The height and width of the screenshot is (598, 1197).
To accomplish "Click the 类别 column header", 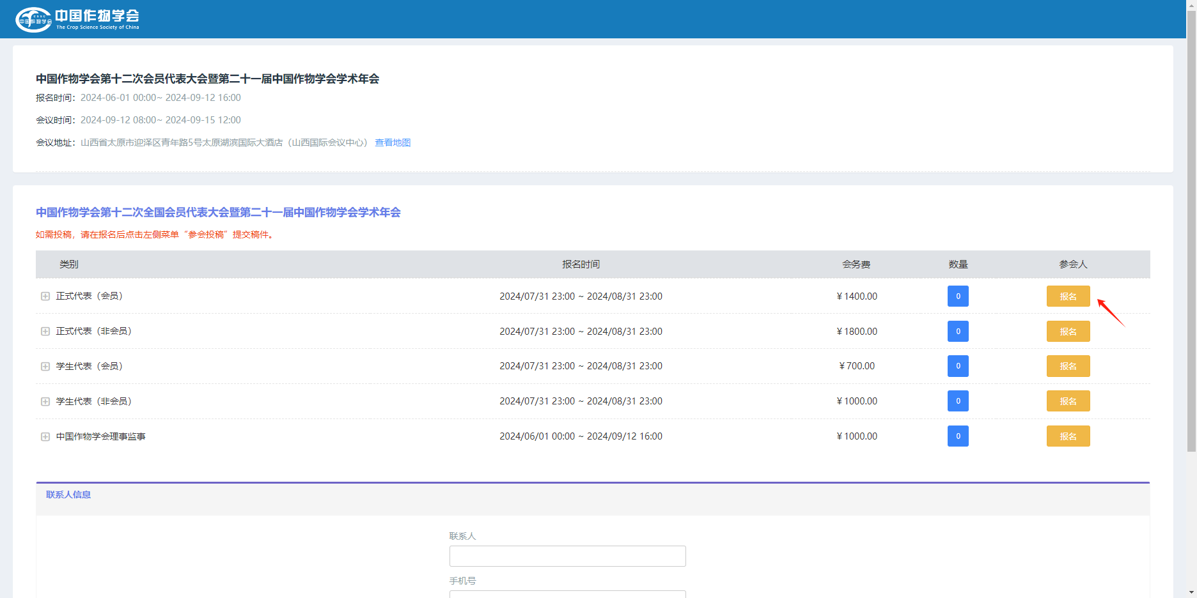I will [x=69, y=264].
